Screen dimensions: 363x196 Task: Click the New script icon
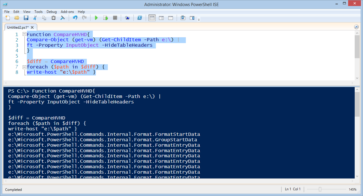pos(8,18)
